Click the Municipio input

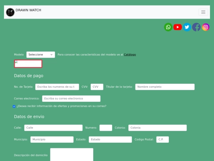pos(52,140)
